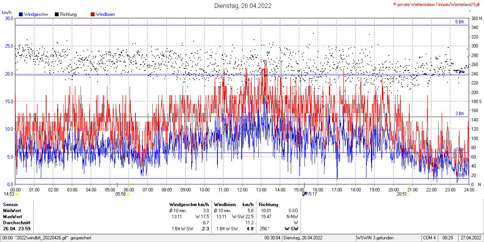Click the sunrise sun icon at 05:58
This screenshot has width=484, height=242.
[x=128, y=194]
